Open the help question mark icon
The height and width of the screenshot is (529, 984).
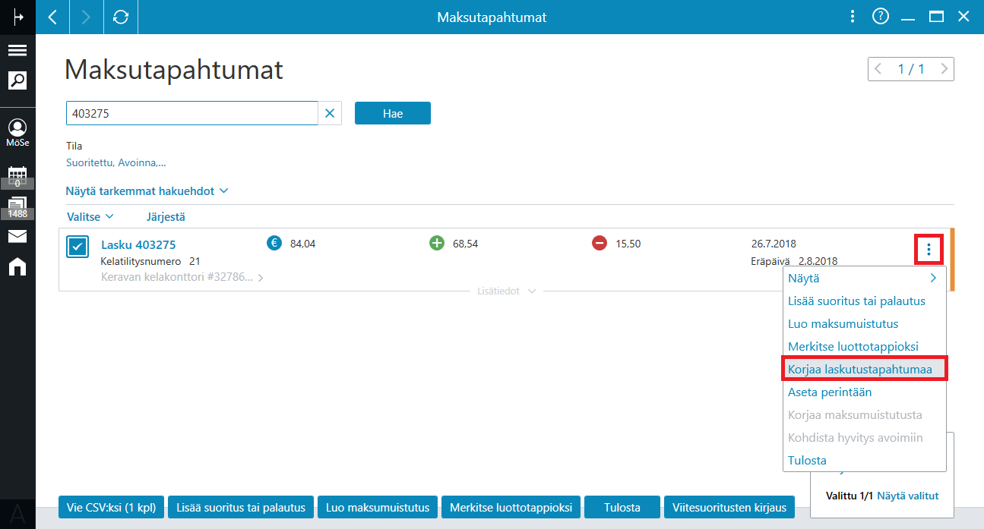point(880,17)
